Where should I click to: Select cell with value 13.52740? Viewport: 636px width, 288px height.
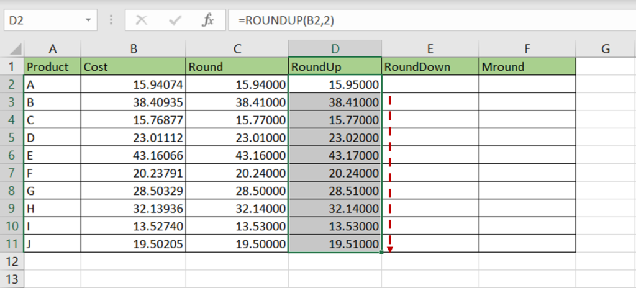tap(134, 226)
